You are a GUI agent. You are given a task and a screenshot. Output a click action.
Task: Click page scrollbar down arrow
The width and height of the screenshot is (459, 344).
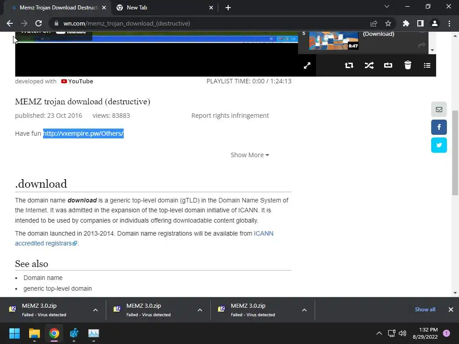455,293
